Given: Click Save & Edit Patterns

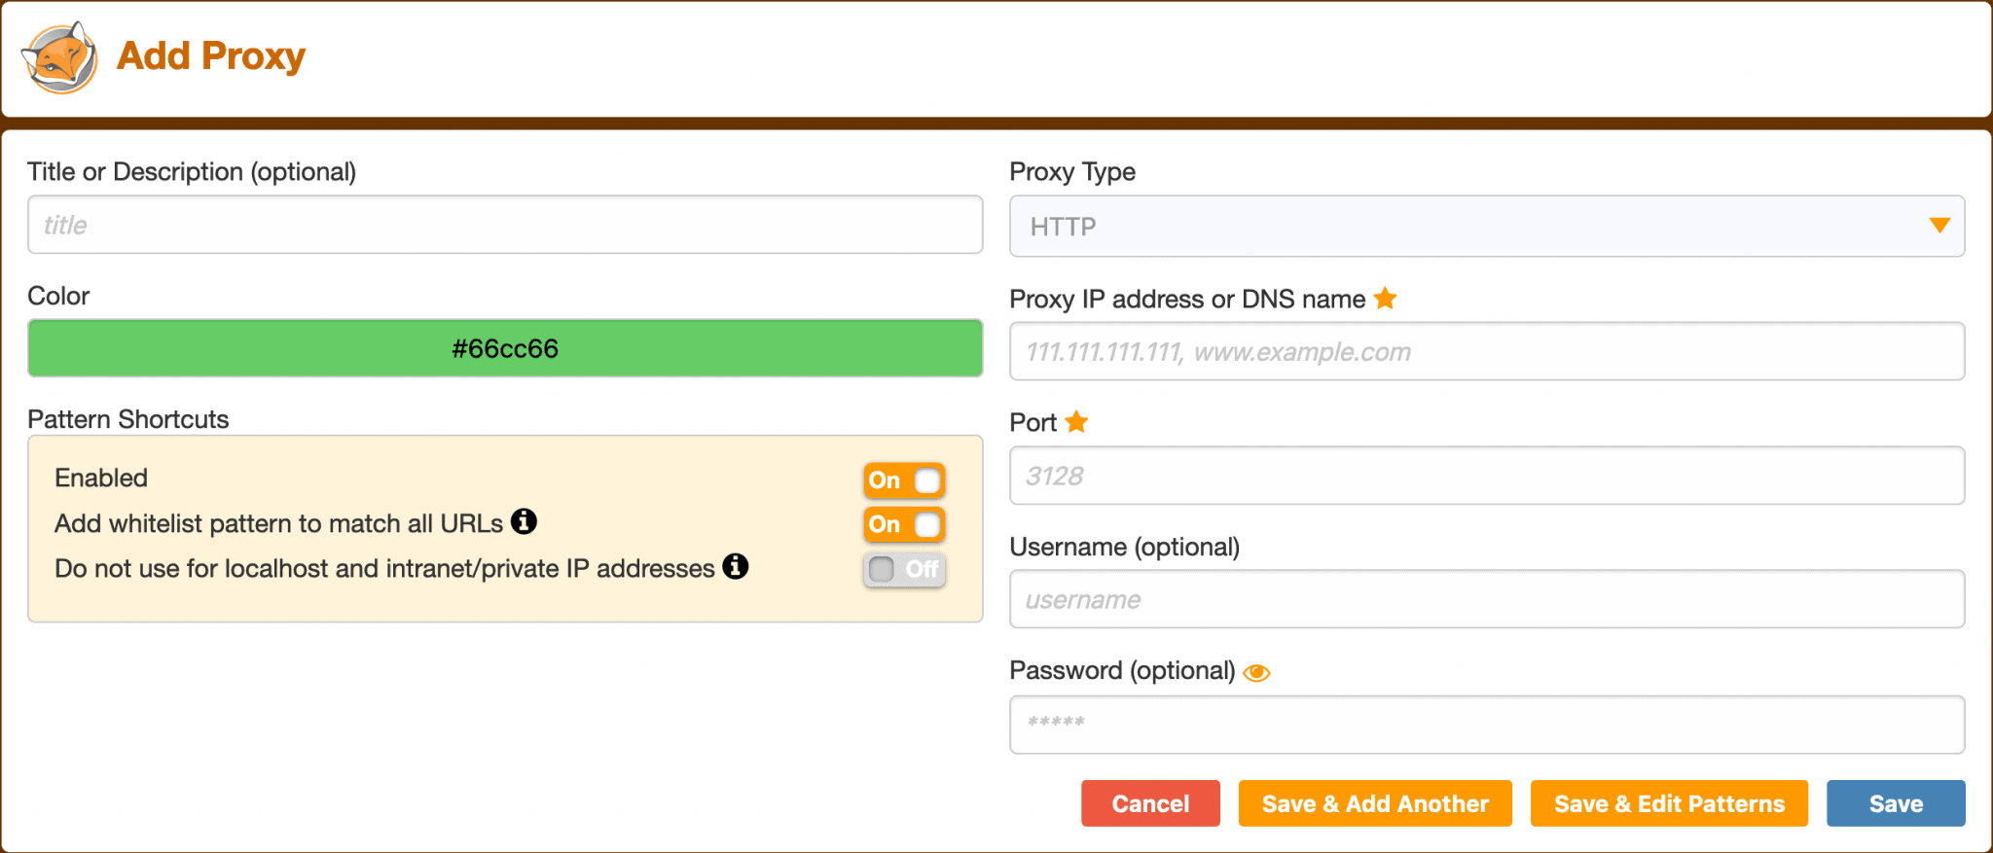Looking at the screenshot, I should (1668, 802).
